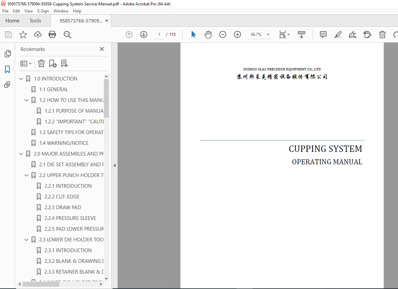Add a new bookmark icon
This screenshot has width=398, height=289.
pos(53,63)
